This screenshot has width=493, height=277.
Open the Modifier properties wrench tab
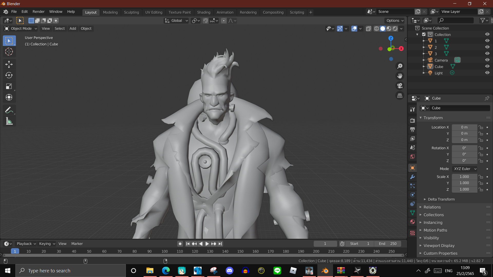[x=412, y=177]
